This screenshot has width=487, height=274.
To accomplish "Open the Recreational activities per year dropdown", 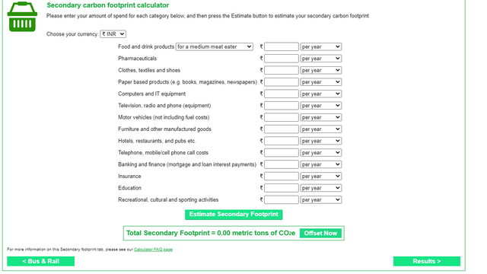I will click(321, 199).
